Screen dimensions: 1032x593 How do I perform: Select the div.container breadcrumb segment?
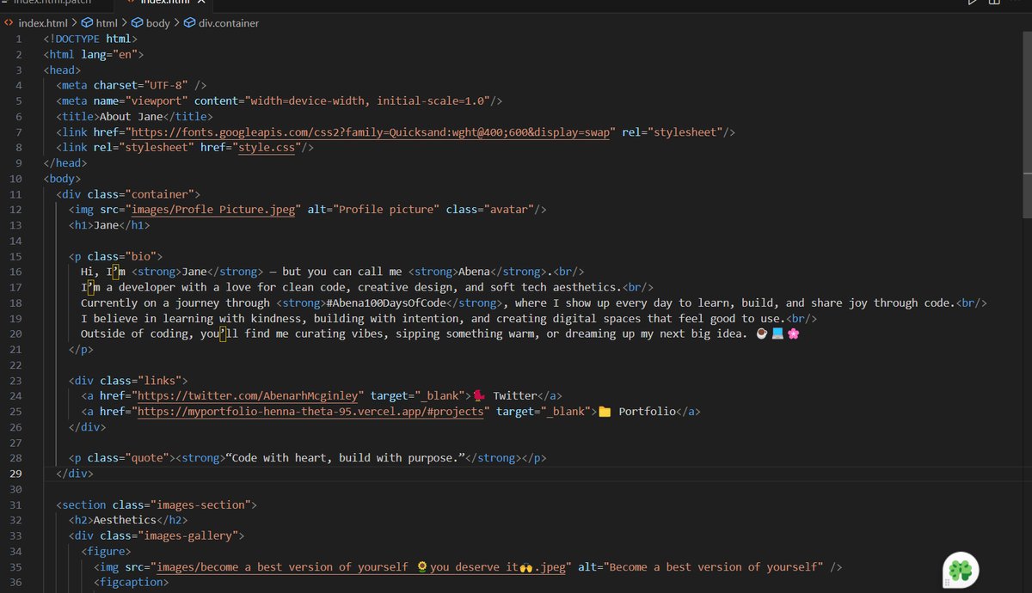(229, 23)
